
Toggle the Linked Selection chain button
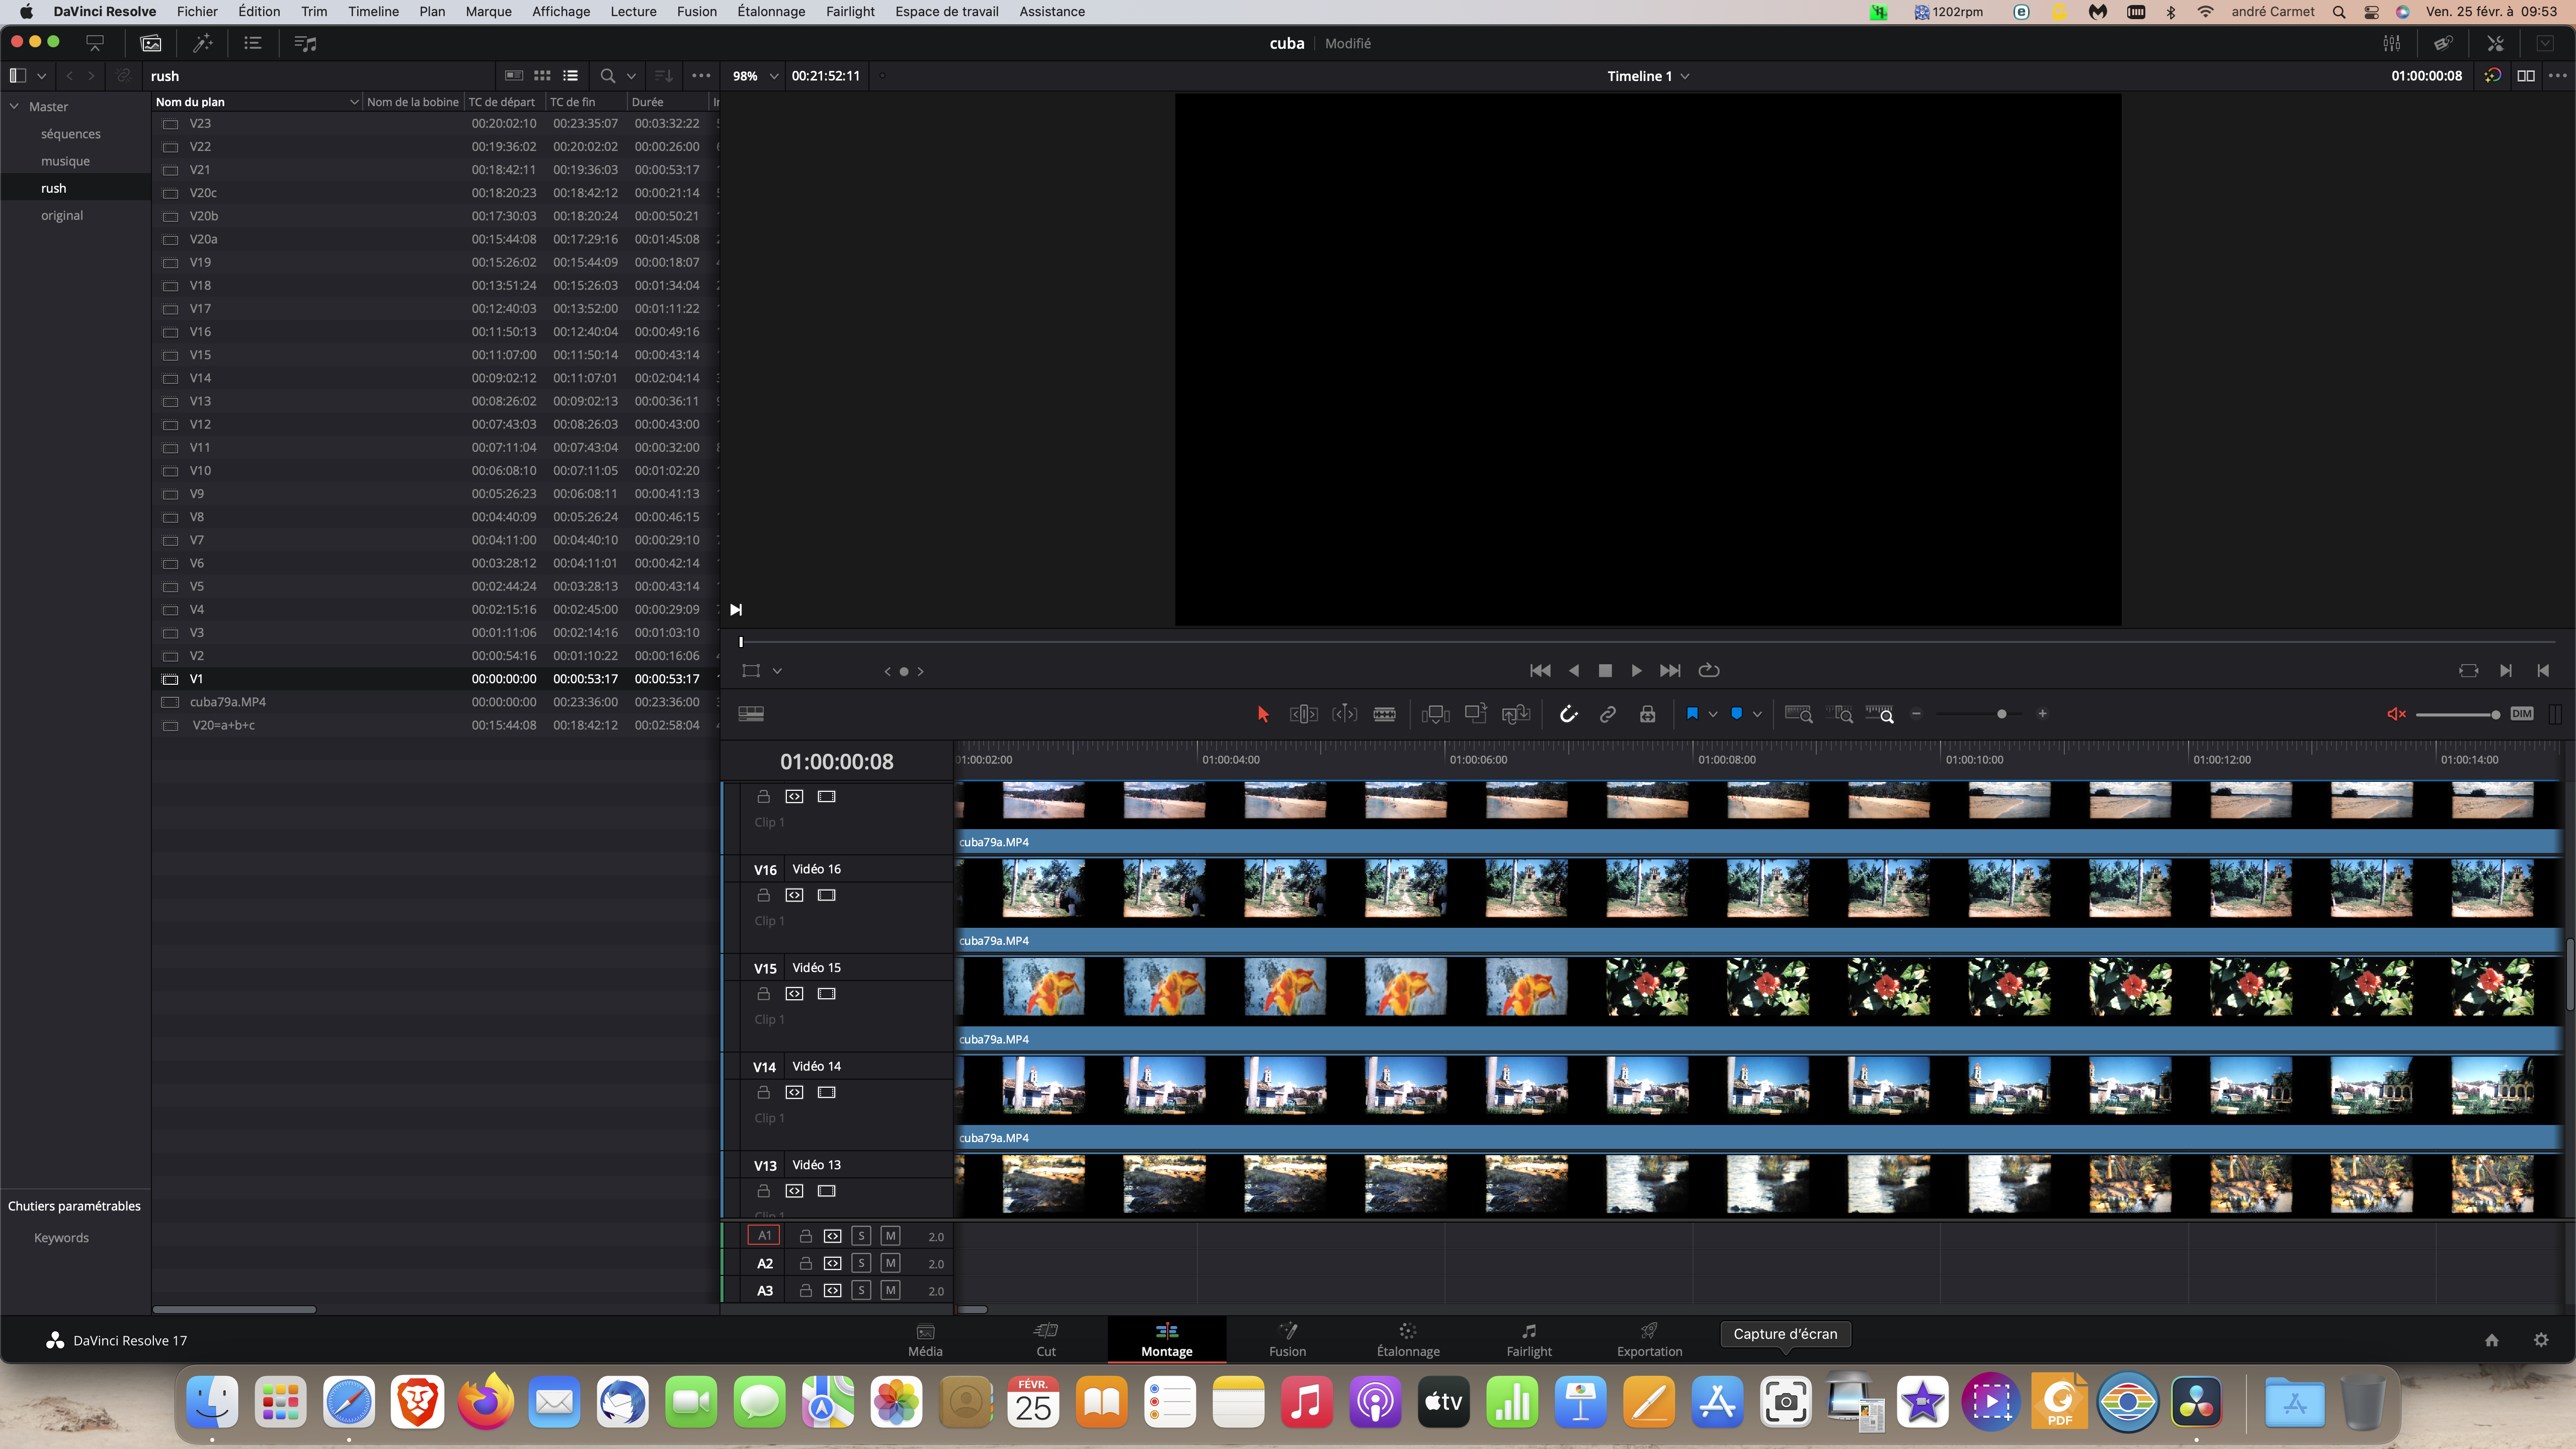1607,714
